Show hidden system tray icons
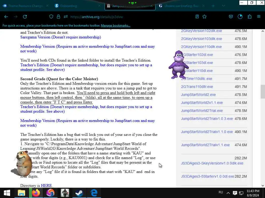The width and height of the screenshot is (265, 198). coord(228,193)
